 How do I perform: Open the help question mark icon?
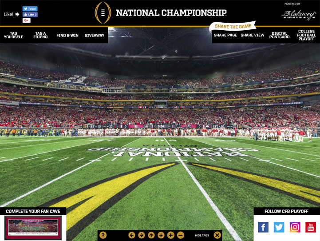coord(103,235)
